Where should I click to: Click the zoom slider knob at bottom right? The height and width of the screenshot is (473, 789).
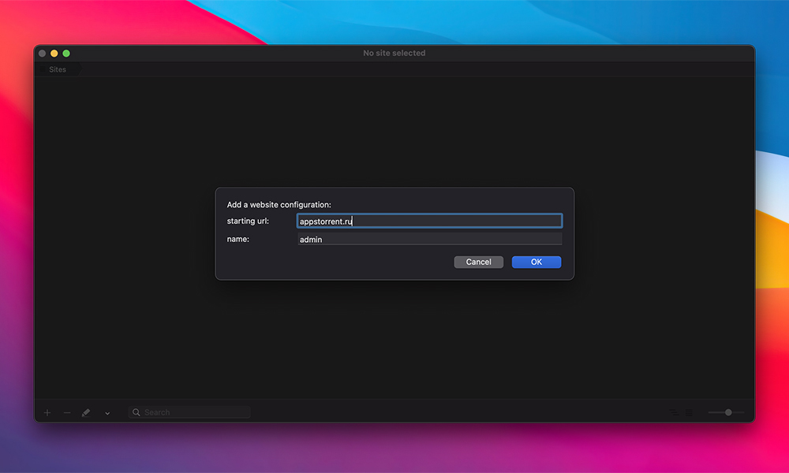tap(728, 412)
